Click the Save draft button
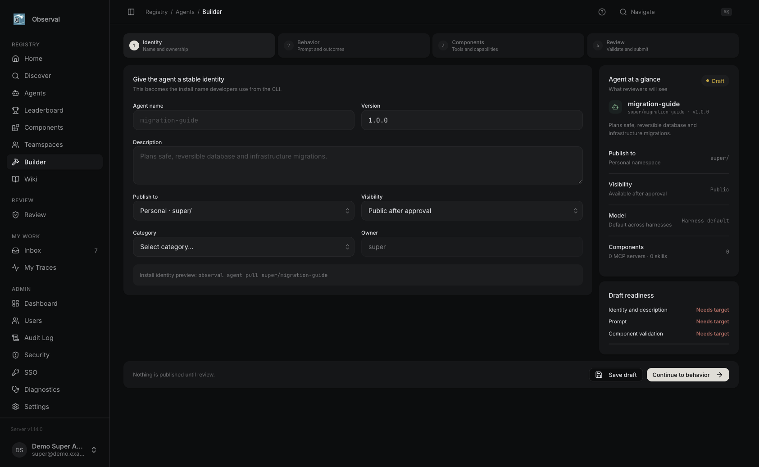The image size is (759, 467). click(x=616, y=375)
